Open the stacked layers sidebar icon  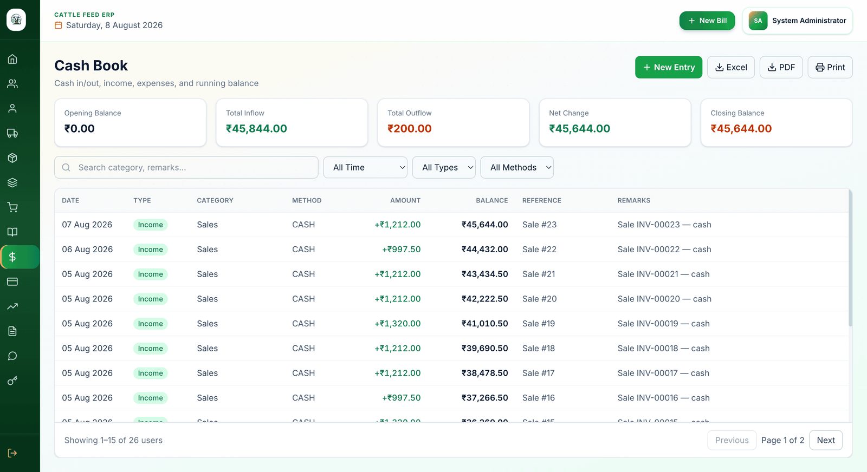[12, 182]
